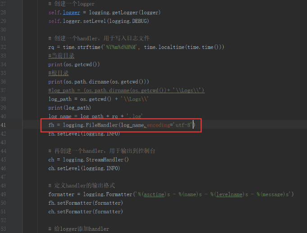This screenshot has width=307, height=233.
Task: Click 'self.logger.setLevel(logging.DEBUG)' line
Action: [x=99, y=21]
